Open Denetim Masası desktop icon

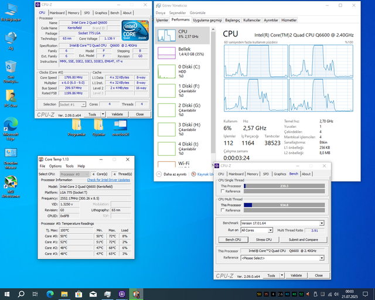point(11,158)
